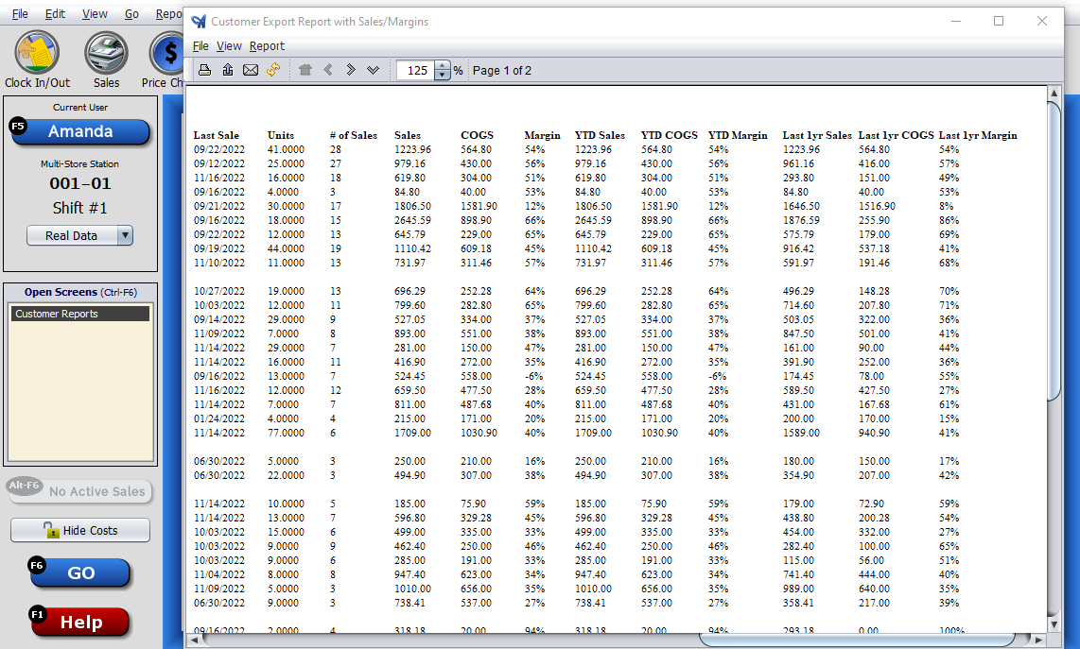Click the Refresh report arrows icon
This screenshot has width=1080, height=649.
[273, 70]
